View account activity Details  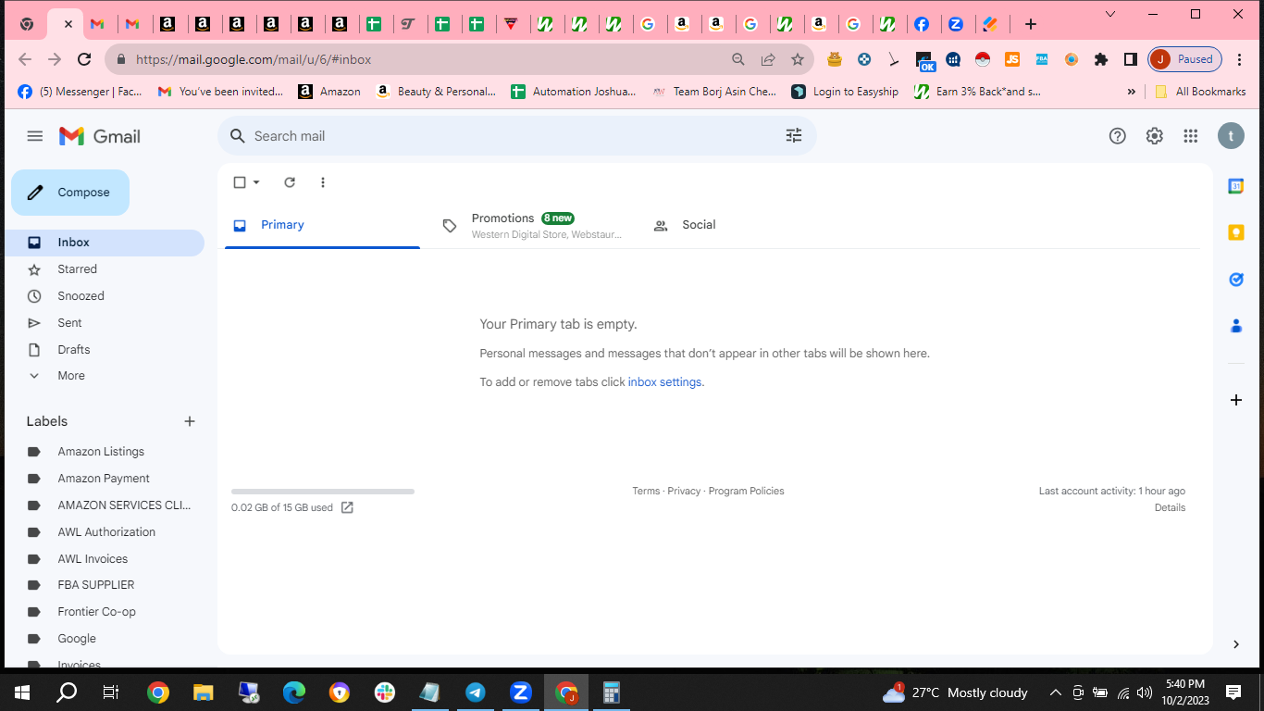[x=1170, y=508]
